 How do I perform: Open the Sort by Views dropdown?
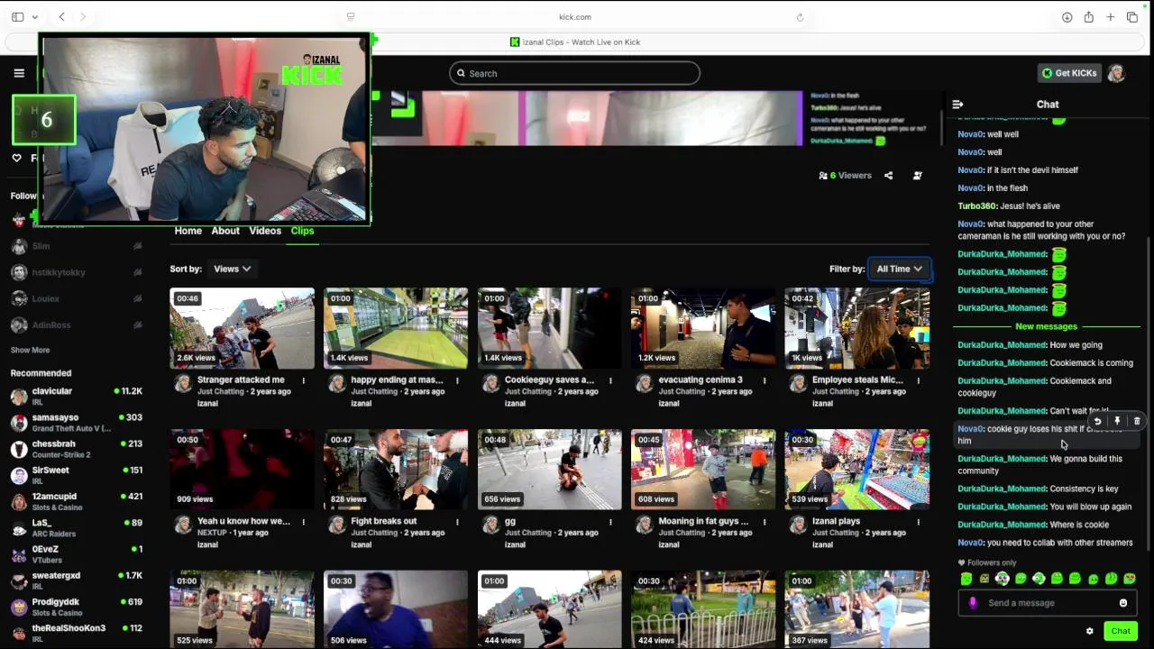pyautogui.click(x=232, y=269)
